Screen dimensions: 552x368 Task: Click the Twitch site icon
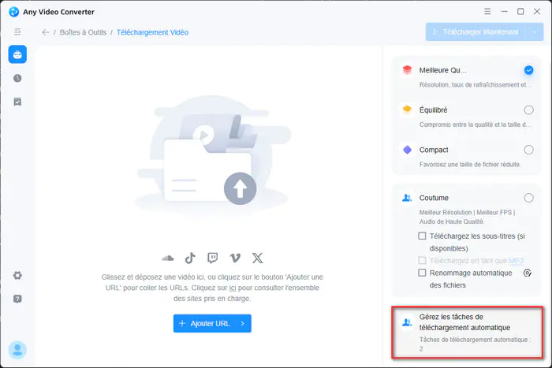(x=213, y=258)
